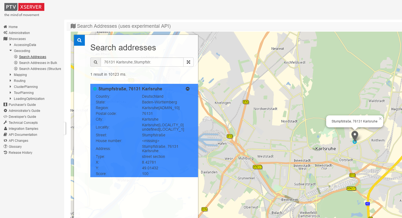This screenshot has height=218, width=402.
Task: Open the Developer's Guide menu item
Action: point(22,117)
